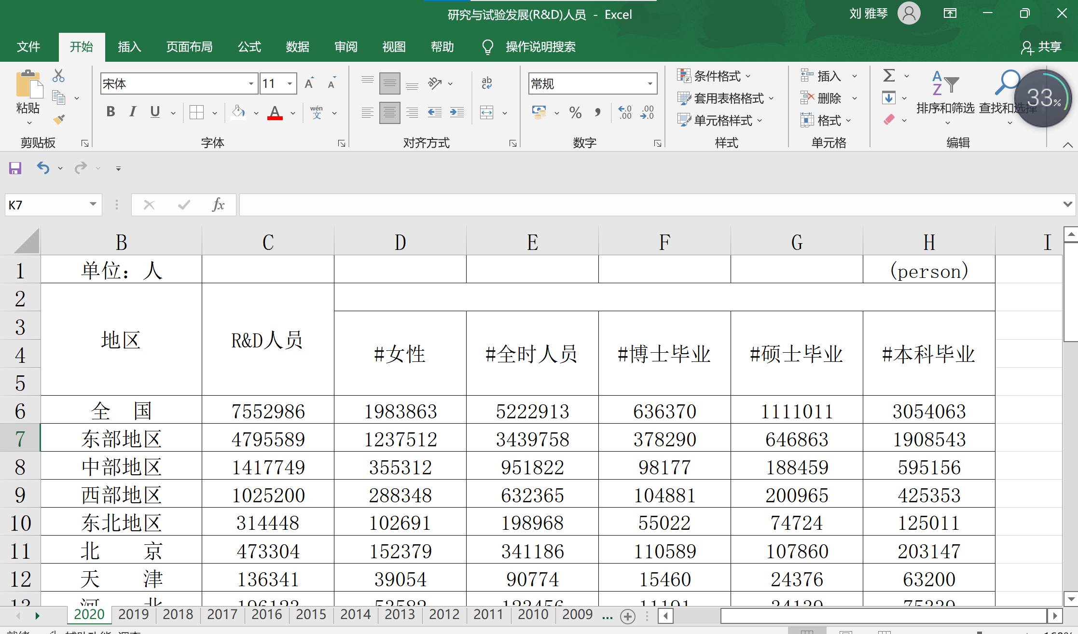Screen dimensions: 1078x634
Task: Click the Undo arrow icon
Action: (x=43, y=168)
